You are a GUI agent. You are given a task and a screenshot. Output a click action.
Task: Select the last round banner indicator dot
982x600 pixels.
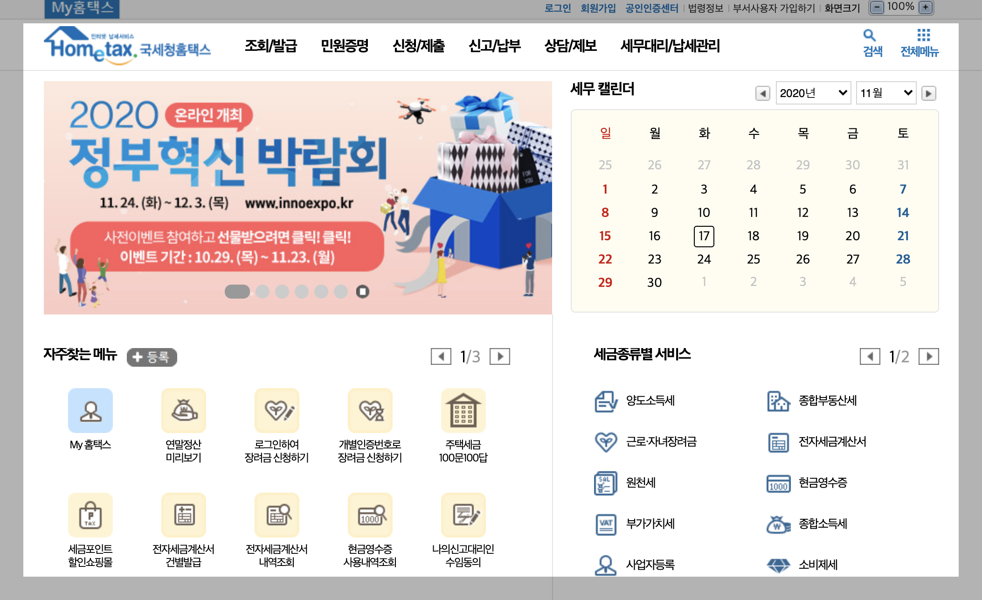[341, 292]
